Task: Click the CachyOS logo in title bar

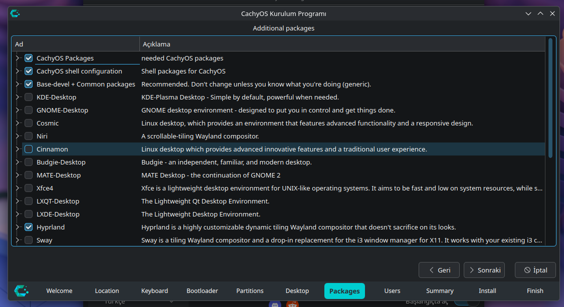Action: tap(15, 13)
